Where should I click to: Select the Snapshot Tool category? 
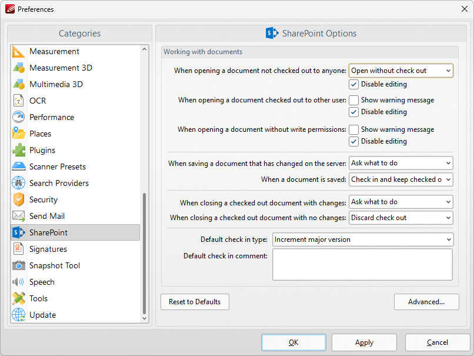(76, 265)
